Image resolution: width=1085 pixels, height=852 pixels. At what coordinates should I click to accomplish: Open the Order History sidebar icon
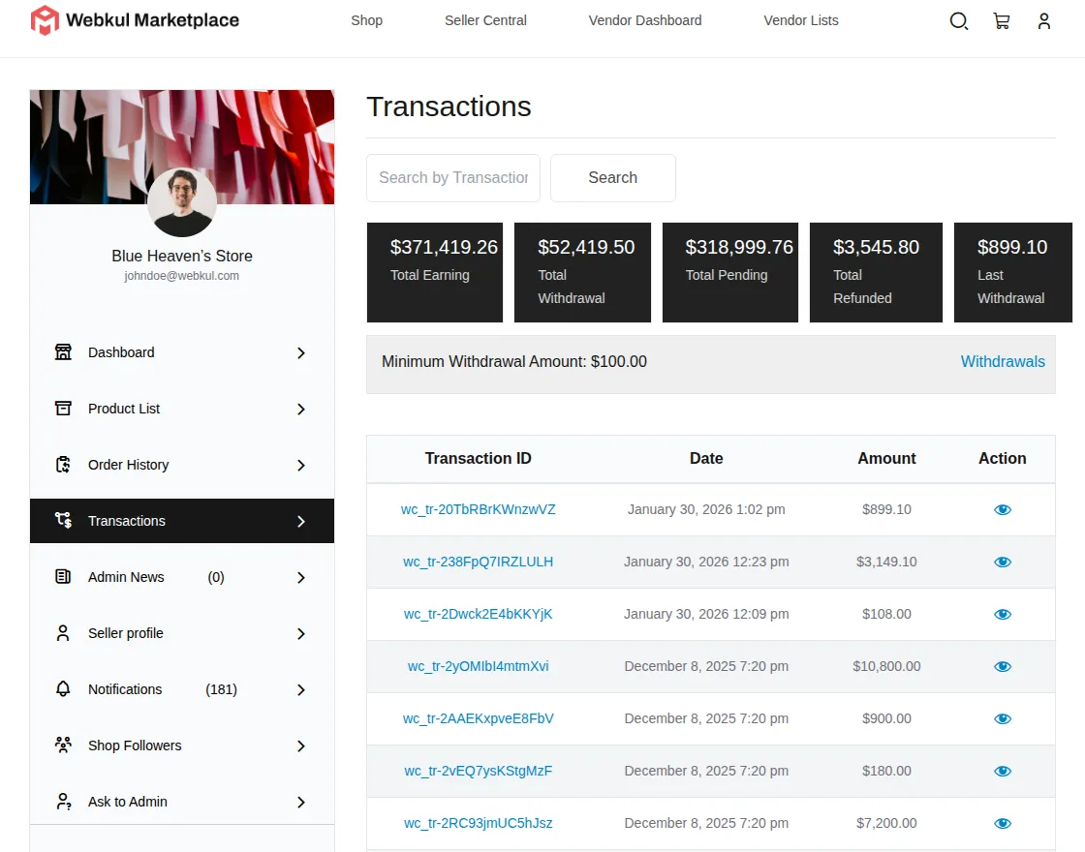coord(64,465)
